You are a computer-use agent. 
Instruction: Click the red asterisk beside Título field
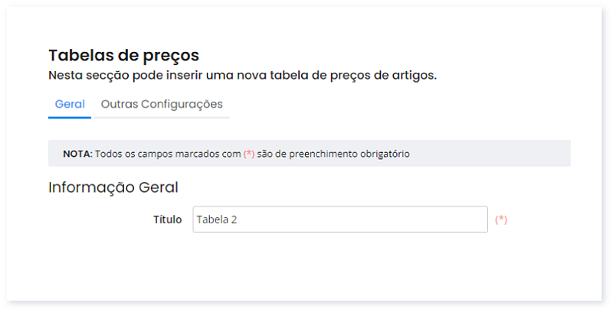click(x=501, y=219)
